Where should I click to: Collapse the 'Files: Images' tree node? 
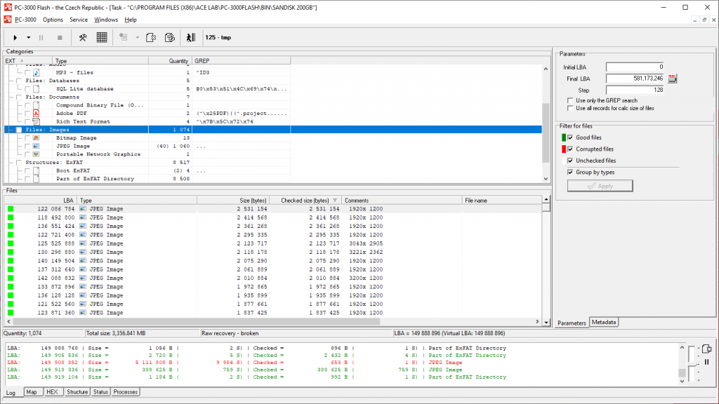pos(9,130)
